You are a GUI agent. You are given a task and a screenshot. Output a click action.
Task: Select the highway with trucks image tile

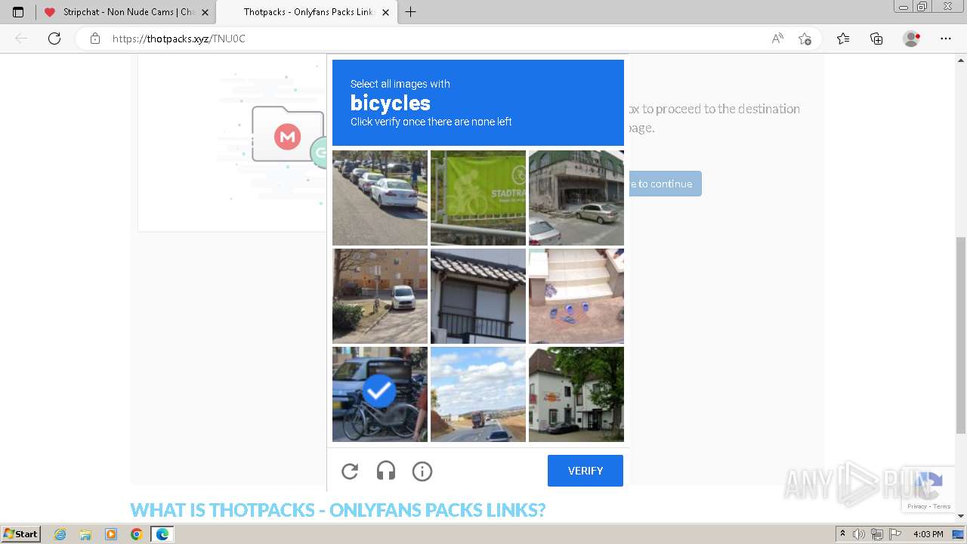[478, 394]
